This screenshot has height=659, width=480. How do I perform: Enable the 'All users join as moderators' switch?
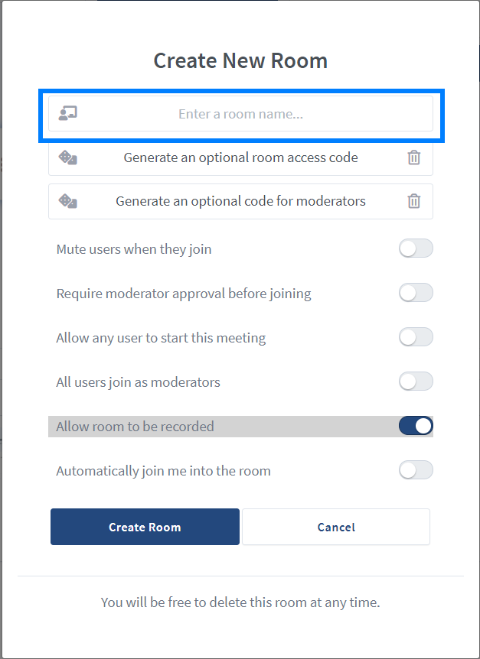(416, 381)
